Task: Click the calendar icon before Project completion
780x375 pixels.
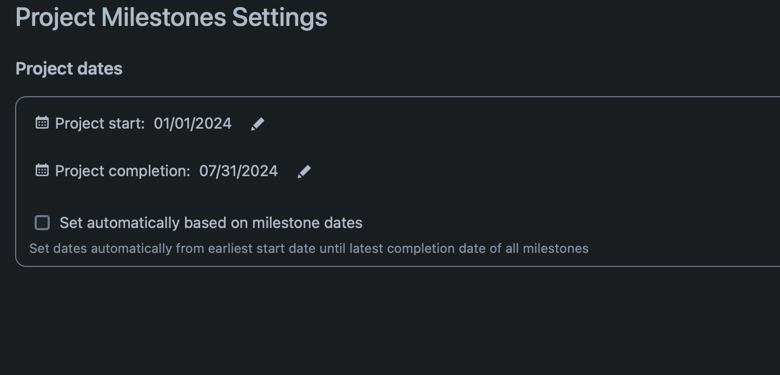Action: [x=42, y=170]
